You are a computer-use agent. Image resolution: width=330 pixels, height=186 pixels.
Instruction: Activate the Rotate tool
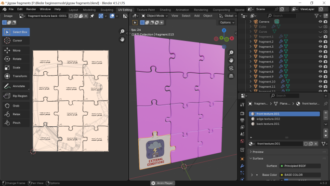(x=16, y=59)
